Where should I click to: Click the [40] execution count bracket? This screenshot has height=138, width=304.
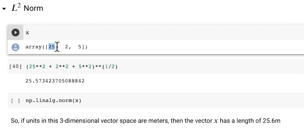pyautogui.click(x=16, y=67)
